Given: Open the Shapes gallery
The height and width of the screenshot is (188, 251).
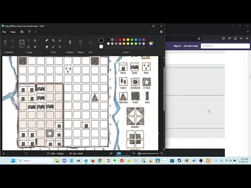Looking at the screenshot, I should pos(81,42).
